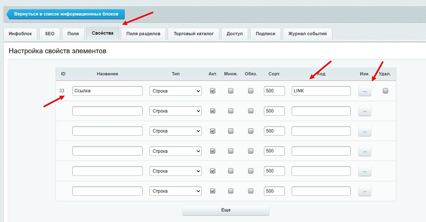The height and width of the screenshot is (222, 426).
Task: Click the Код field containing LINK
Action: [x=321, y=91]
